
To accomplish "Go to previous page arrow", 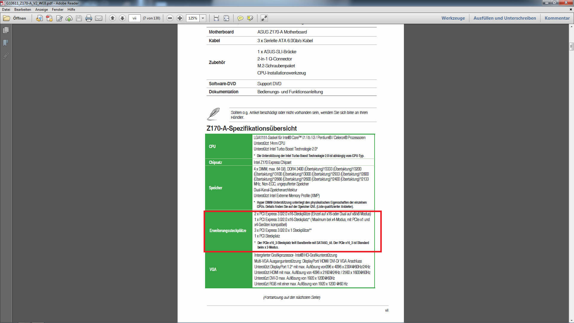I will pyautogui.click(x=112, y=18).
